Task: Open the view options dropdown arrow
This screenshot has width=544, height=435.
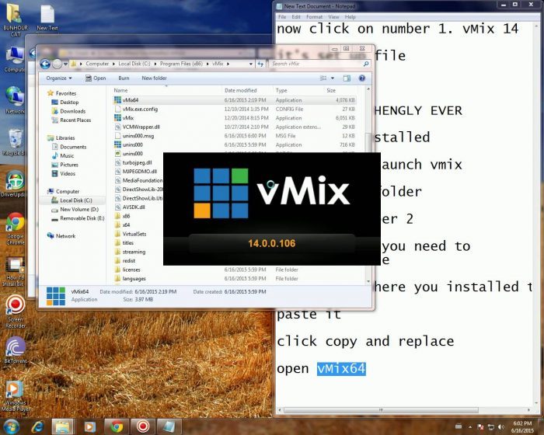Action: click(333, 78)
